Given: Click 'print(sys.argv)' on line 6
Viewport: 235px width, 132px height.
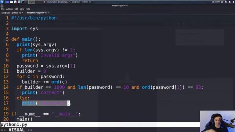Looking at the screenshot, I should pyautogui.click(x=36, y=45).
